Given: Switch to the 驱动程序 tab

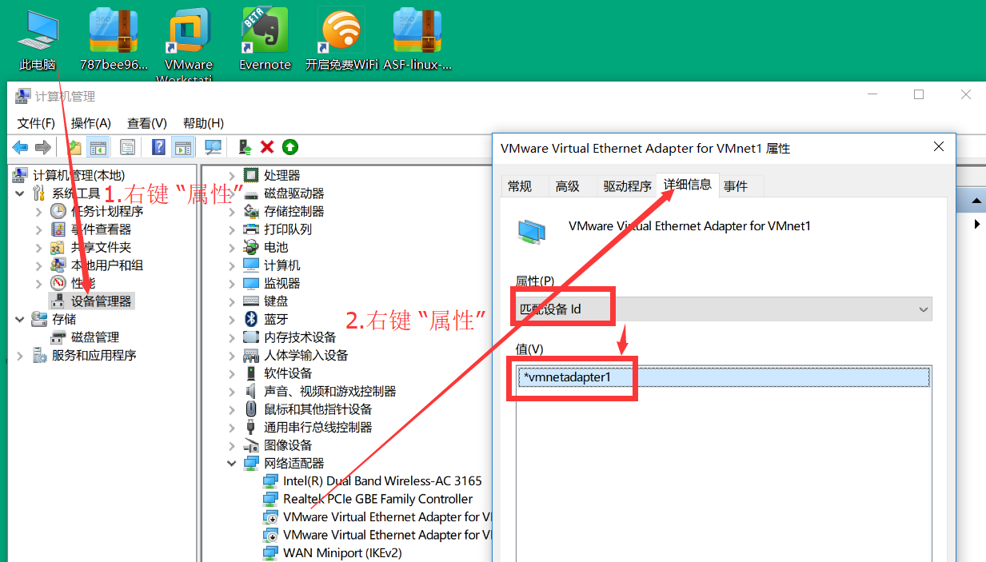Looking at the screenshot, I should (628, 186).
